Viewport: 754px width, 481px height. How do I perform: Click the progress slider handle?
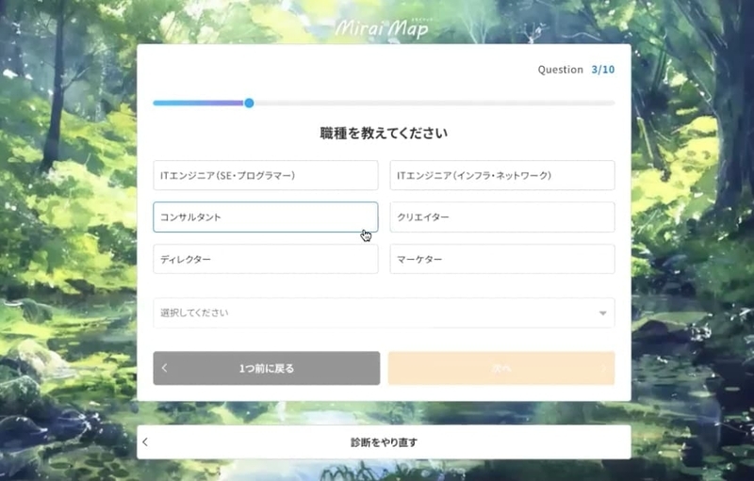pyautogui.click(x=249, y=103)
